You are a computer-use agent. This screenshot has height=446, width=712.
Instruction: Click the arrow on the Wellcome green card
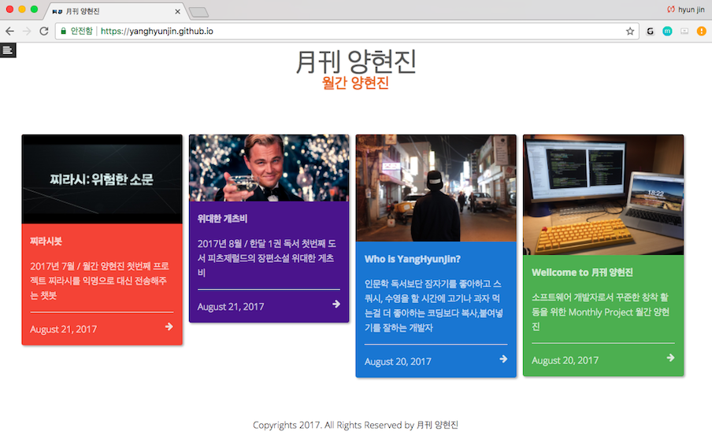pyautogui.click(x=670, y=358)
